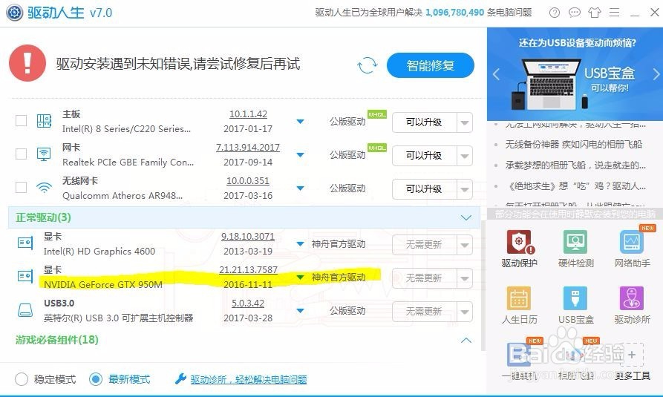This screenshot has width=663, height=397.
Task: Click the driver list vertical scrollbar
Action: [483, 286]
